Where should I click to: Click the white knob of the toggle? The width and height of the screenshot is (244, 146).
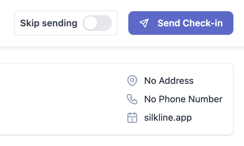[91, 23]
